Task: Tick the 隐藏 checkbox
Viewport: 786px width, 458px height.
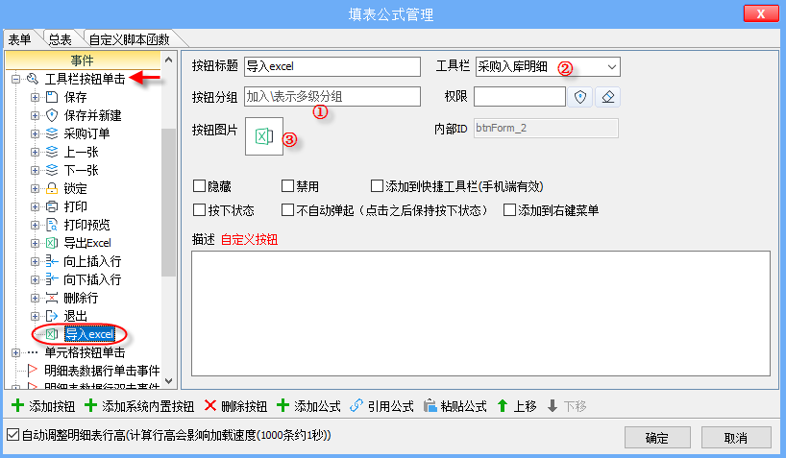Action: tap(200, 186)
